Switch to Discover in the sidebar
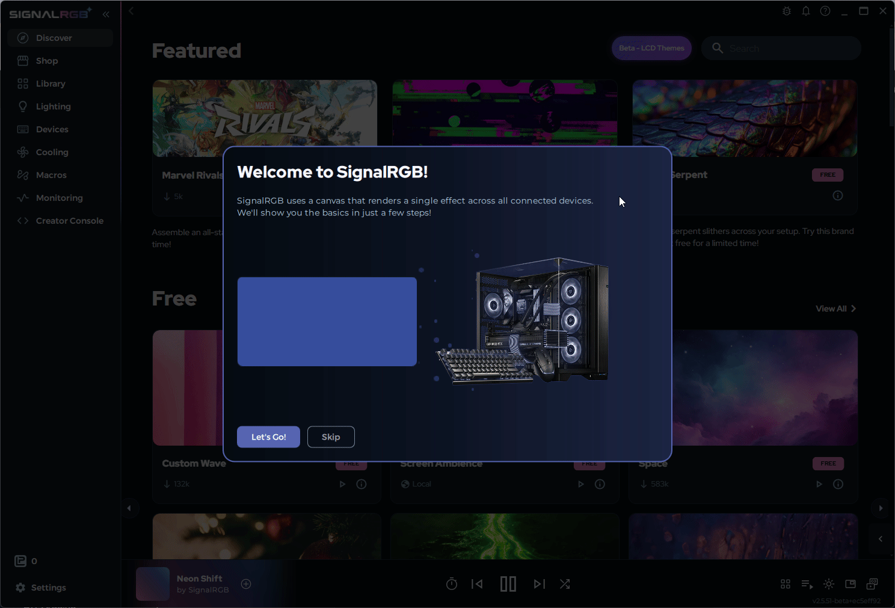This screenshot has width=895, height=608. pos(53,37)
